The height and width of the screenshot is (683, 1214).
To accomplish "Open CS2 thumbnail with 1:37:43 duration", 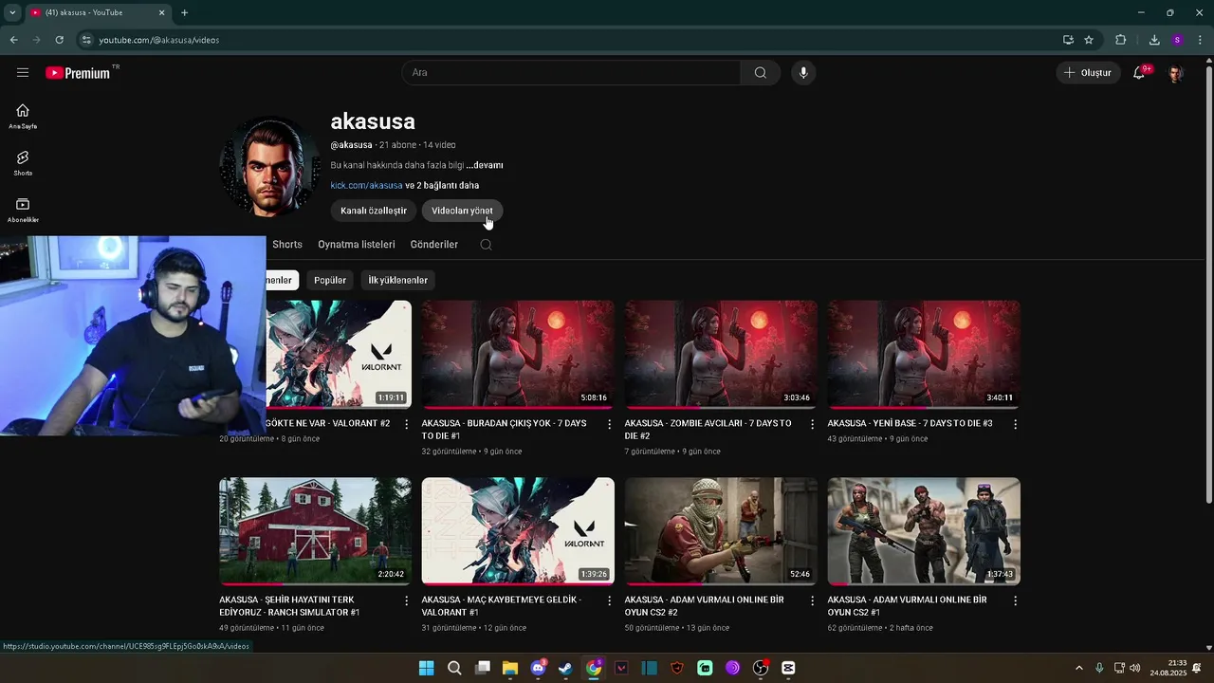I will (924, 531).
